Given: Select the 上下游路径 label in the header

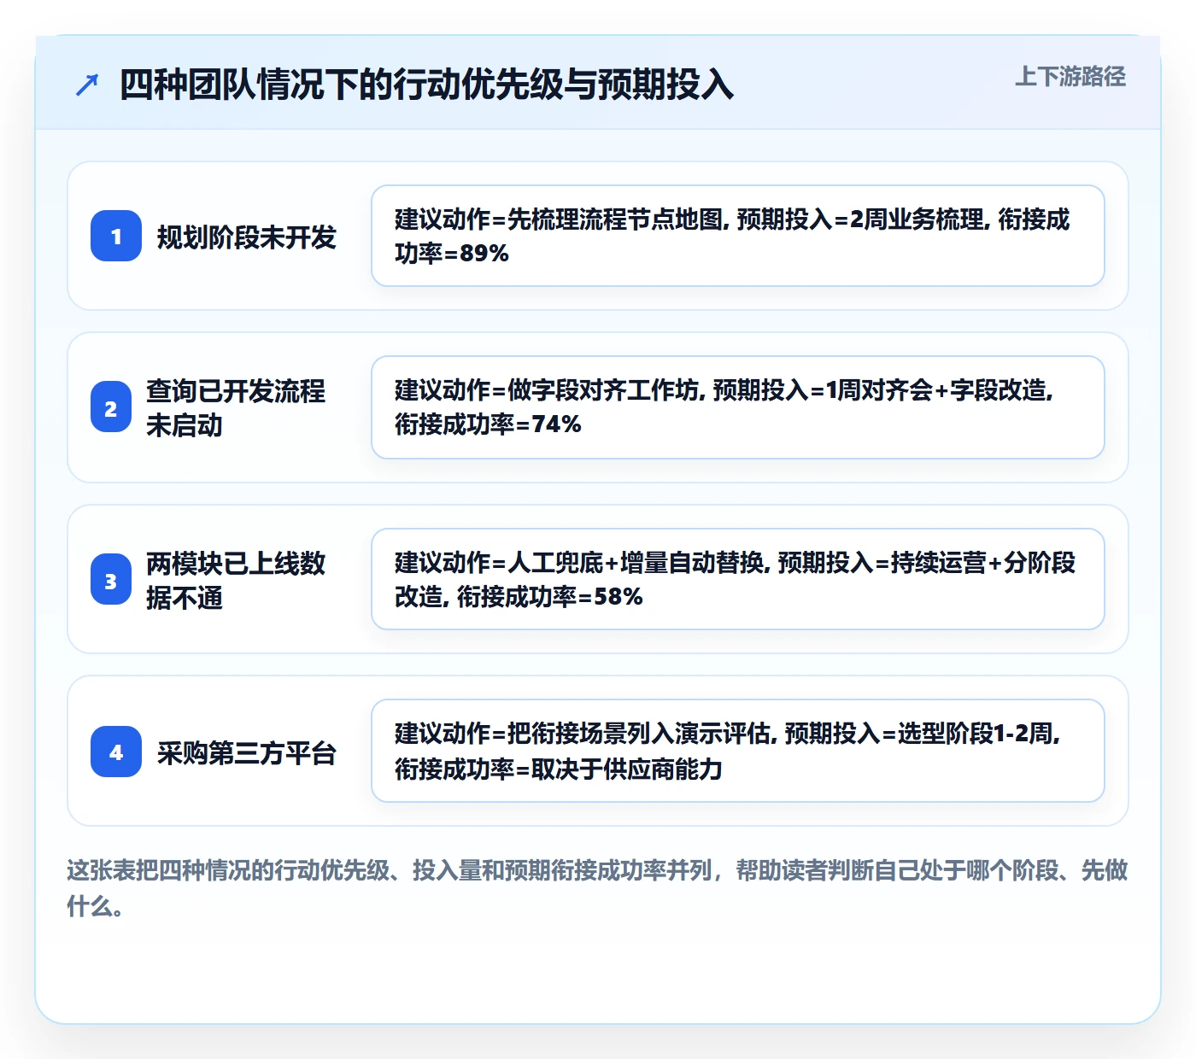Looking at the screenshot, I should coord(1070,77).
